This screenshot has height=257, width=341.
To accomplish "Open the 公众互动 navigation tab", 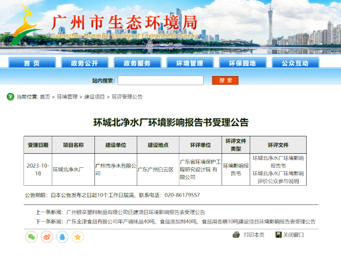I will [x=295, y=63].
